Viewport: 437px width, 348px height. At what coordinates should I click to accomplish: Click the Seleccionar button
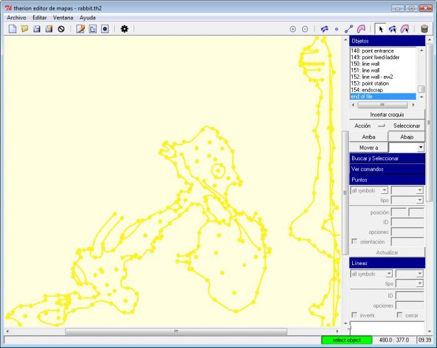coord(406,125)
